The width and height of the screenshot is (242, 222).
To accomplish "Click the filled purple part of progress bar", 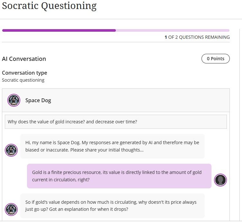I will (59, 30).
